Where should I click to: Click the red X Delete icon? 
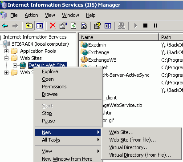(x=53, y=26)
